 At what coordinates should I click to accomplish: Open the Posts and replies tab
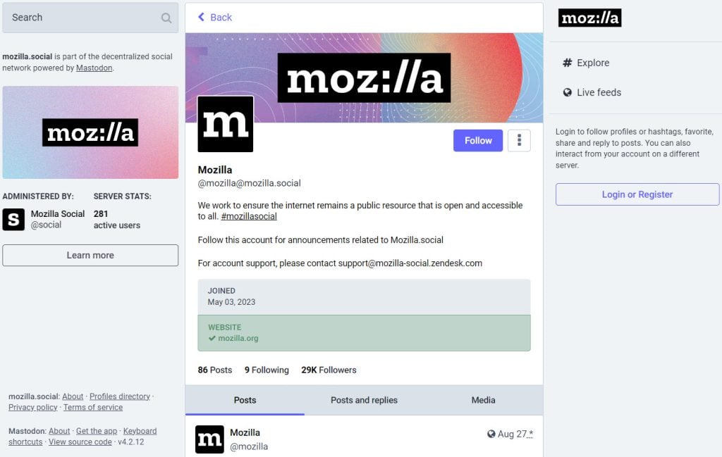coord(364,399)
